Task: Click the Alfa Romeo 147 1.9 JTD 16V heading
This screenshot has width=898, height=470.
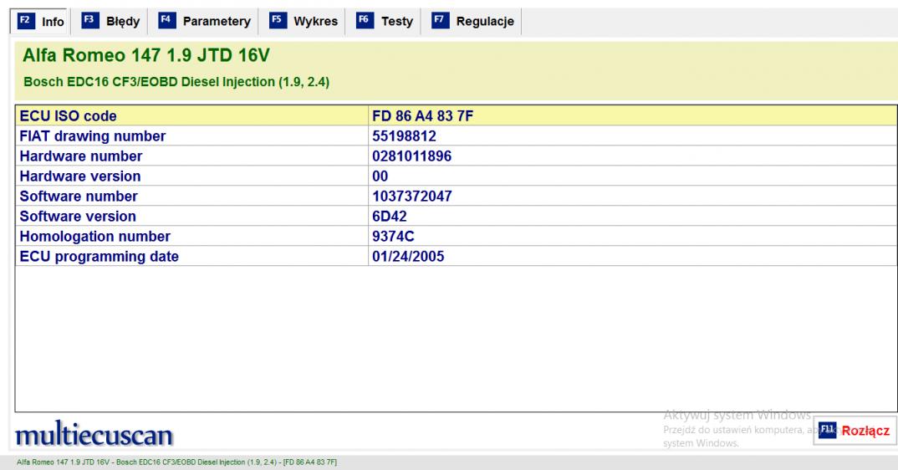Action: (x=146, y=55)
